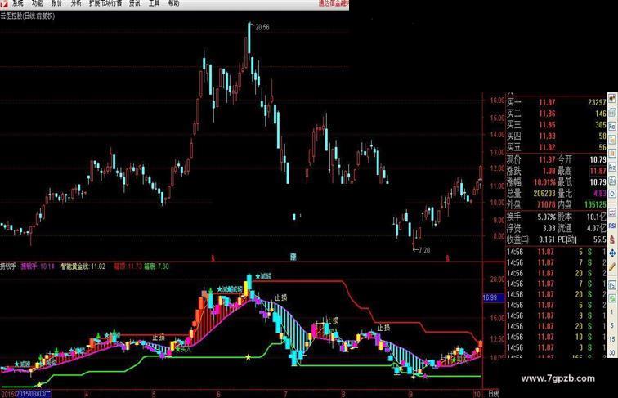618x398 pixels.
Task: Click the 7.20 low price label
Action: (424, 250)
